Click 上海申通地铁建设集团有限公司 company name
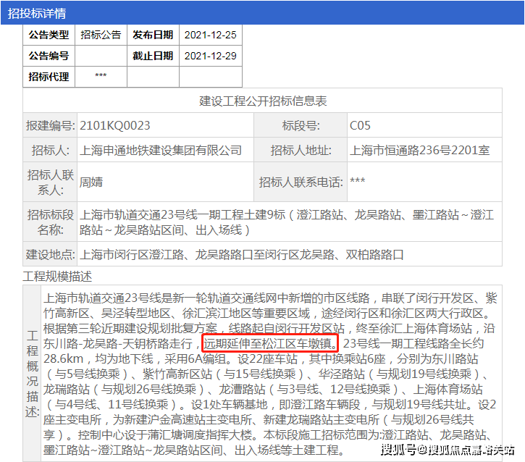 click(x=161, y=151)
